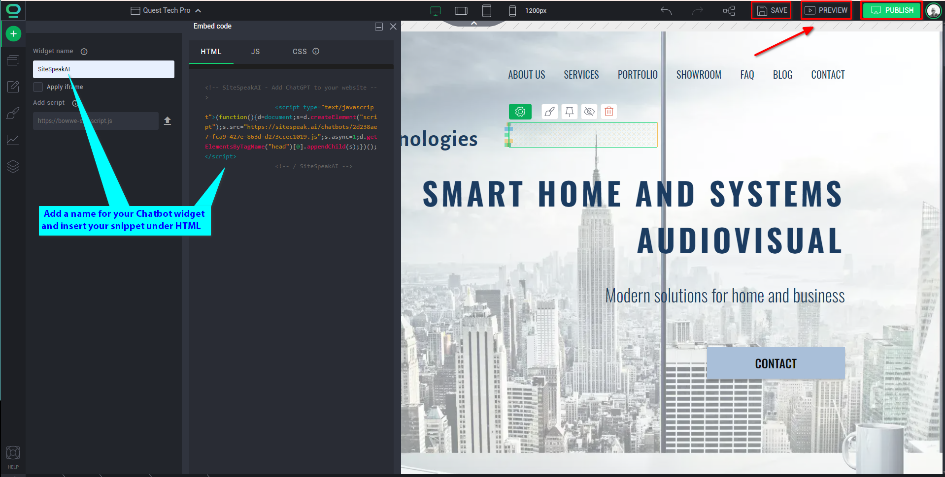The height and width of the screenshot is (477, 945).
Task: Enable the Apply iframe checkbox
Action: tap(38, 87)
